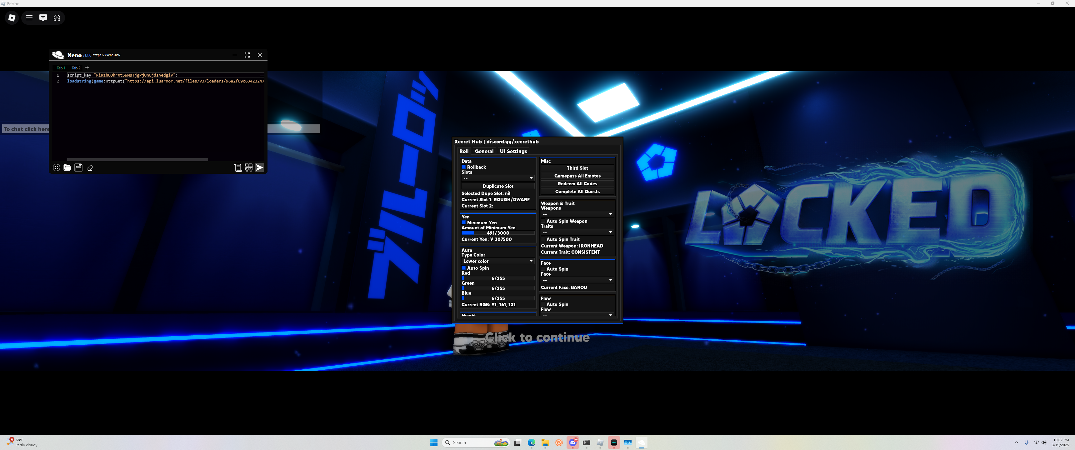Open Xeno settings gear icon

pyautogui.click(x=56, y=167)
